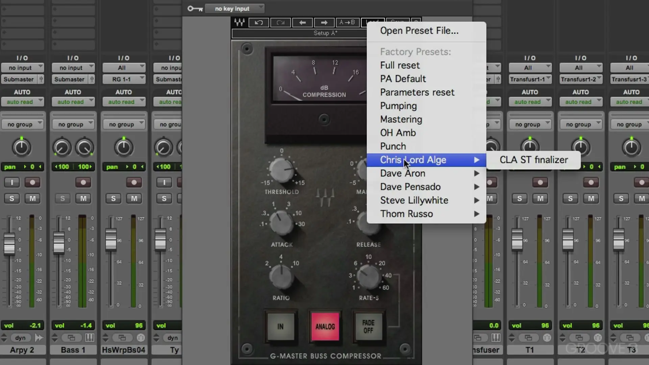Copy setup A to B
The image size is (649, 365).
[347, 23]
